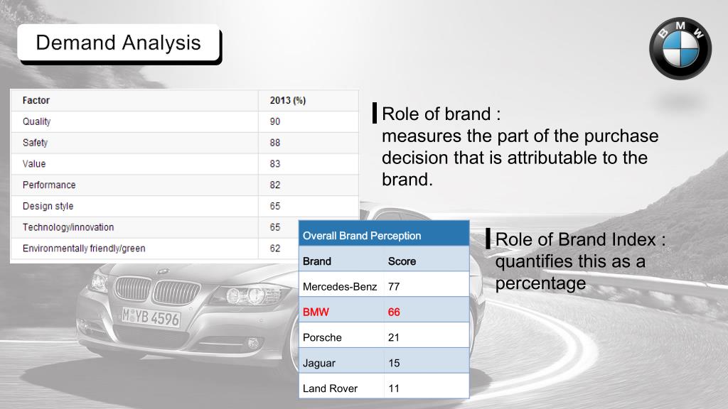Screen dimensions: 728x409
Task: Select the Performance row label
Action: 49,185
